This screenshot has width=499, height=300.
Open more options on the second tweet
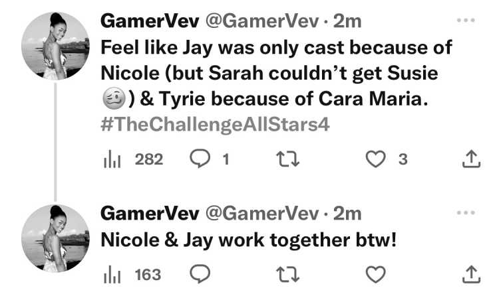466,212
